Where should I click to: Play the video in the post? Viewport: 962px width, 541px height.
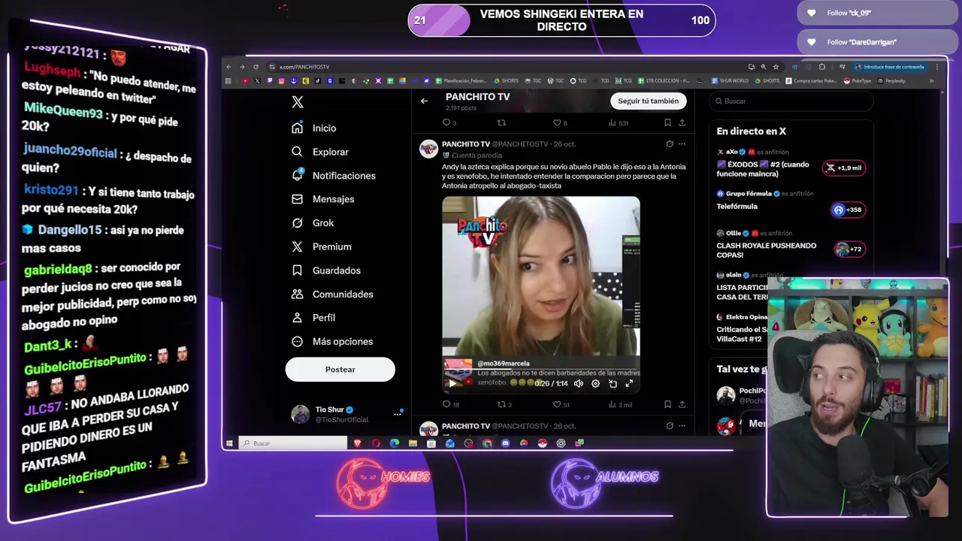(x=452, y=383)
